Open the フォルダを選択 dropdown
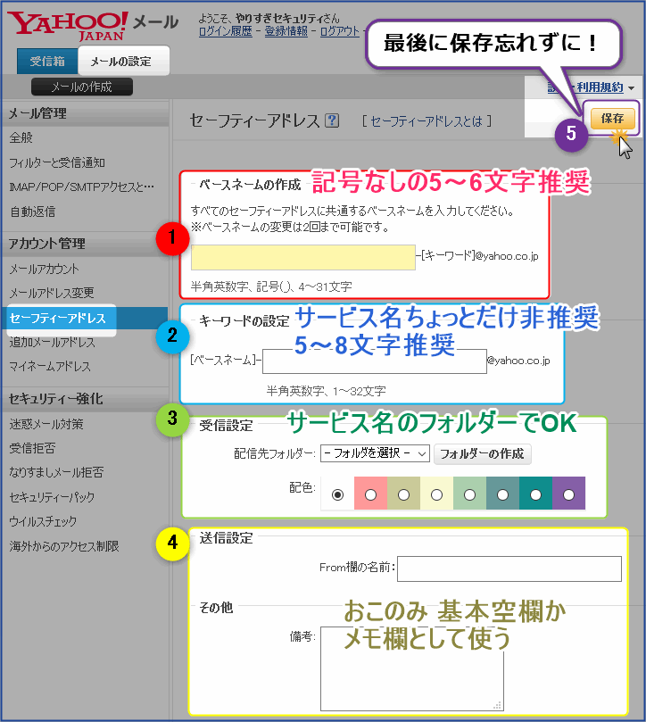 [x=375, y=453]
